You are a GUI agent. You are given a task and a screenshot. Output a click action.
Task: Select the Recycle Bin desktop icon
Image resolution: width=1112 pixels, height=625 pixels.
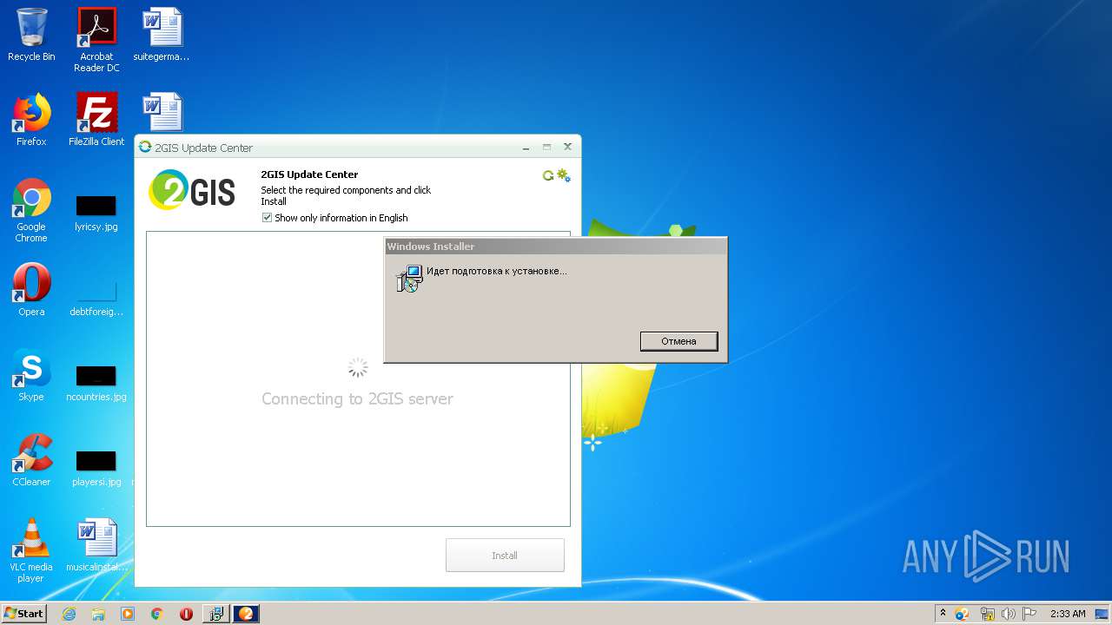coord(31,35)
